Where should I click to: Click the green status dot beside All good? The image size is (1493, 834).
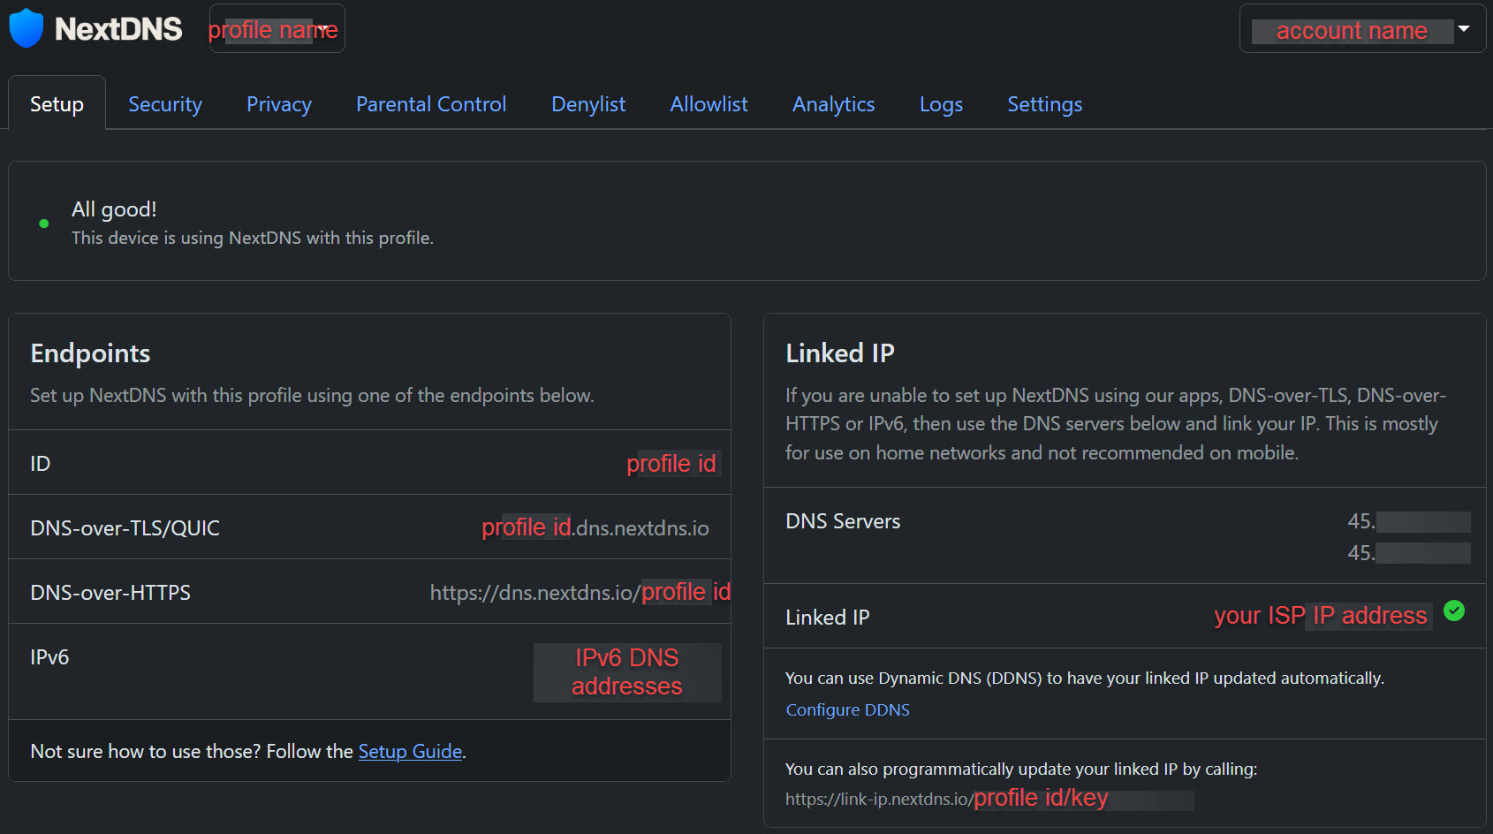tap(44, 224)
